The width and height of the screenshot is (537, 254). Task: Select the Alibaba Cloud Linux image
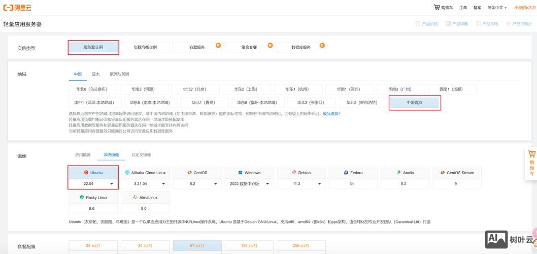[146, 173]
